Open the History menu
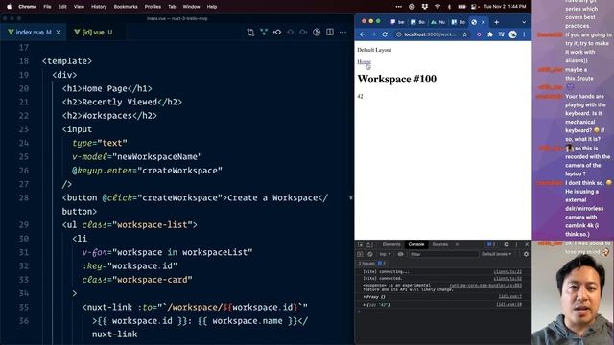This screenshot has width=614, height=345. click(99, 7)
